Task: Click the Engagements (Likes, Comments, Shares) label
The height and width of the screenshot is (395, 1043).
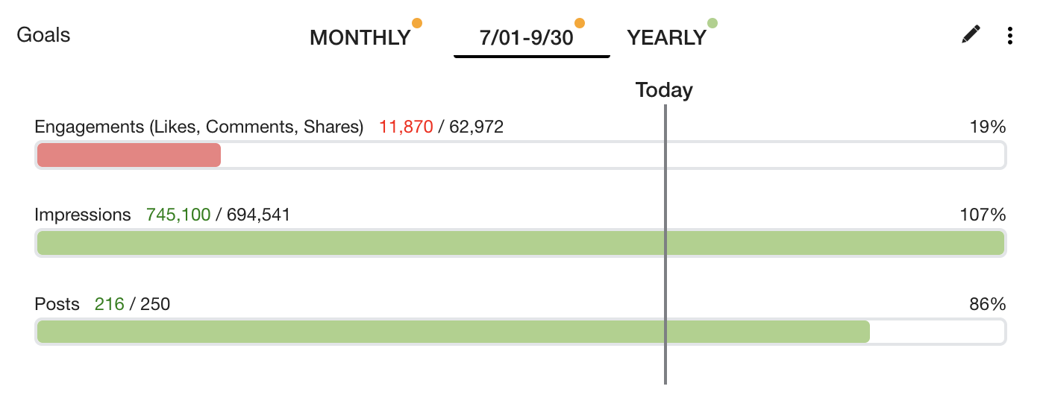Action: click(199, 127)
